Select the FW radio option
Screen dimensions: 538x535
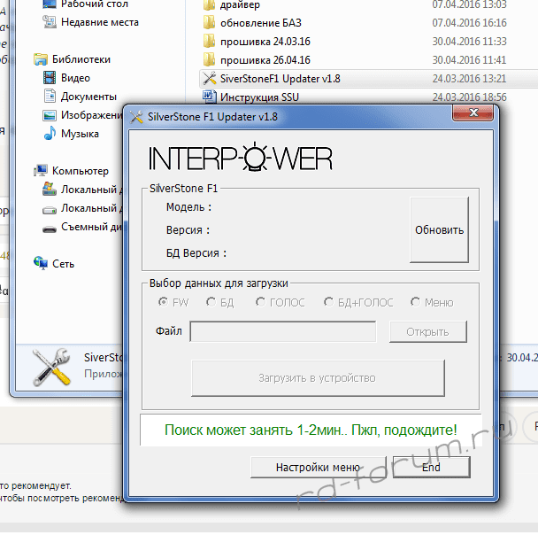(163, 303)
